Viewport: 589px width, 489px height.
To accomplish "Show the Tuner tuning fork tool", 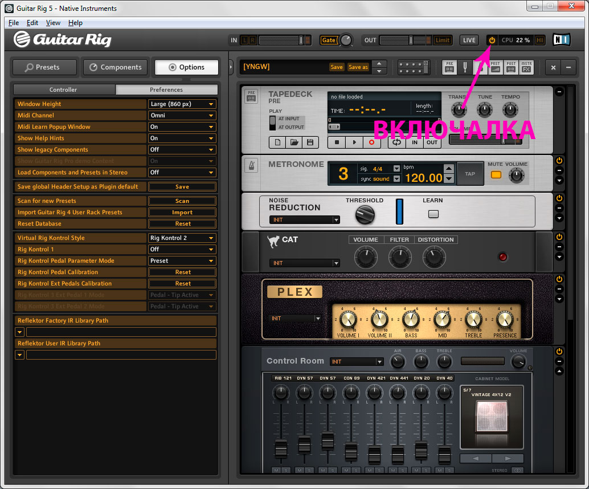I will coord(465,67).
